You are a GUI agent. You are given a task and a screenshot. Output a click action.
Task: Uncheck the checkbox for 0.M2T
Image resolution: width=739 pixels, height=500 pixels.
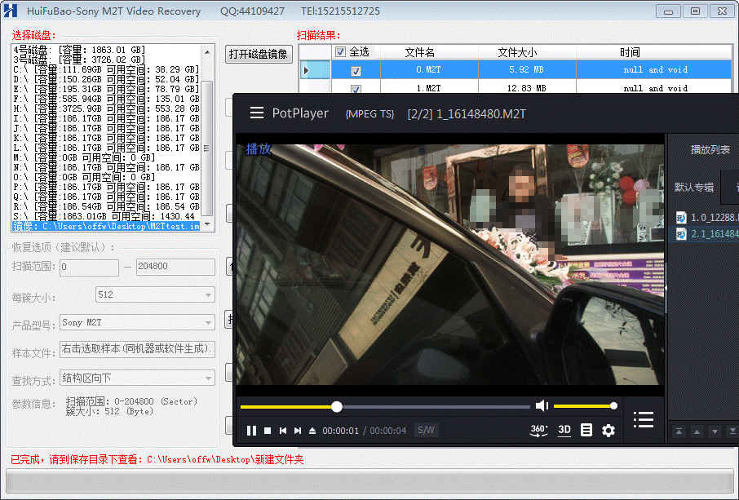pos(356,71)
